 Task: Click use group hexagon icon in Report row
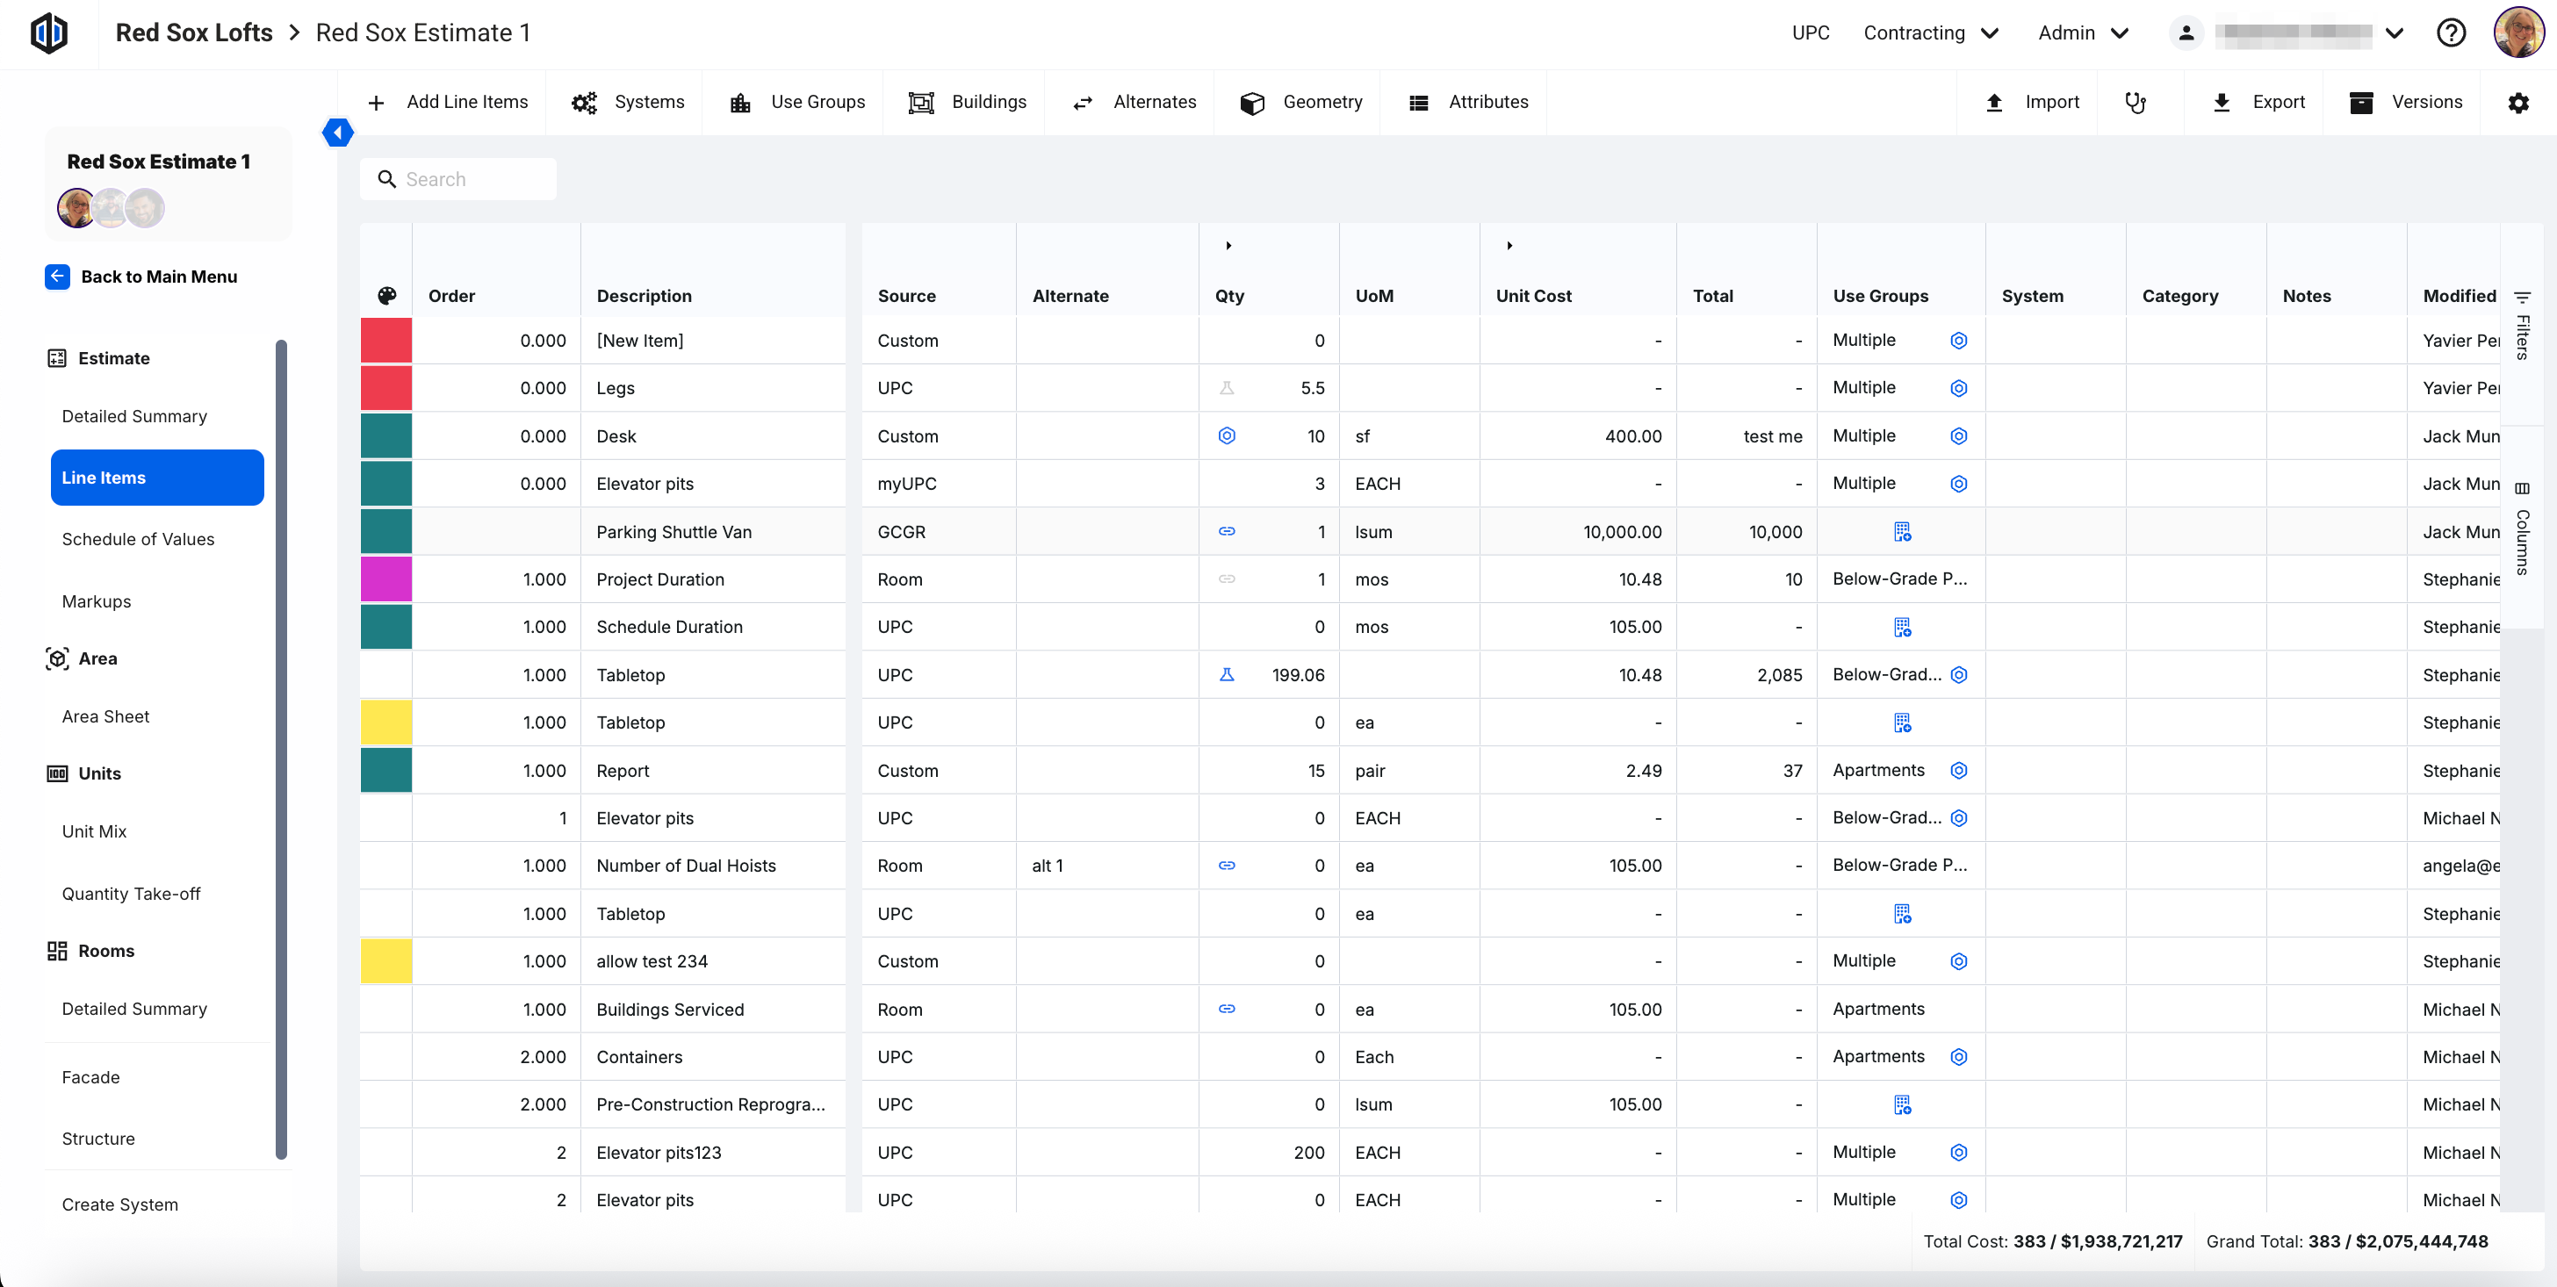[x=1958, y=771]
